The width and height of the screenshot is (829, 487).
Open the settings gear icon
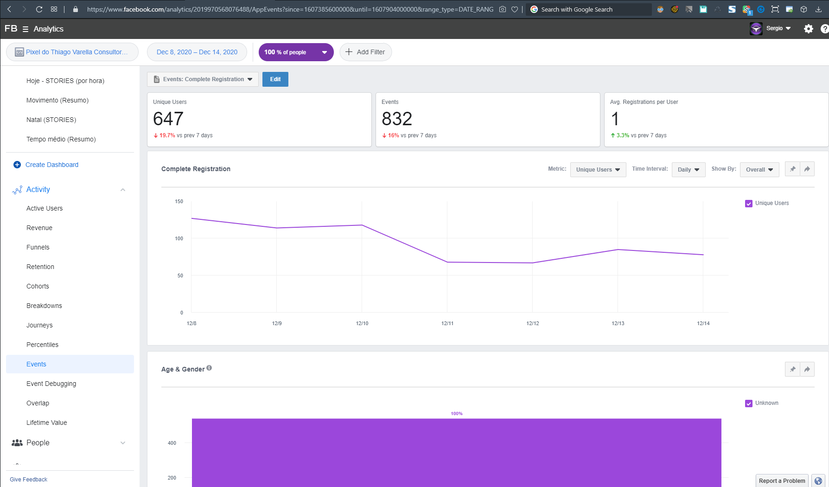[x=808, y=29]
